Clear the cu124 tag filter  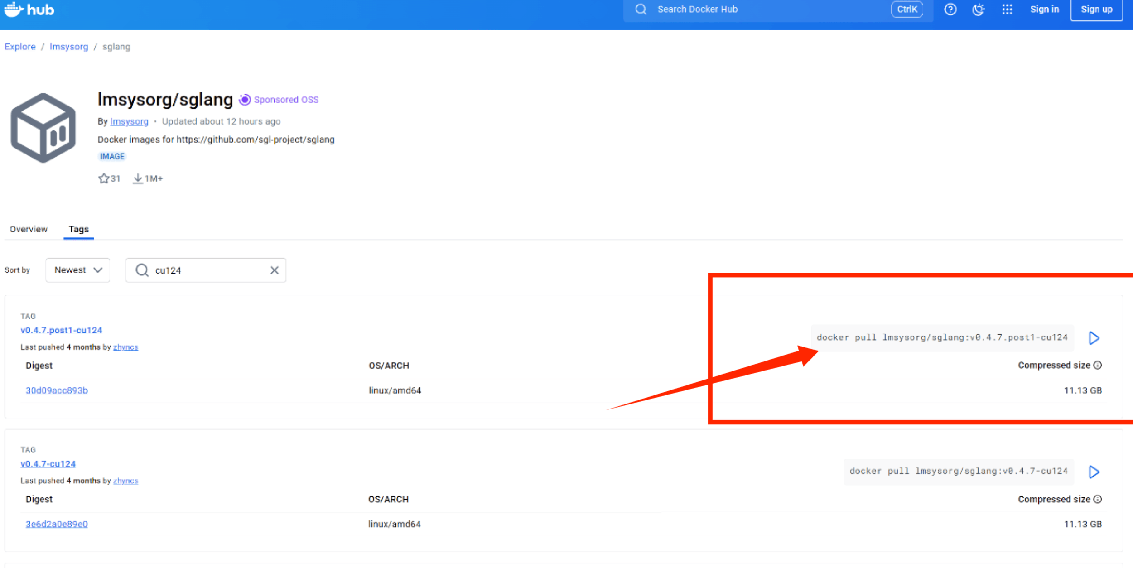pos(274,270)
